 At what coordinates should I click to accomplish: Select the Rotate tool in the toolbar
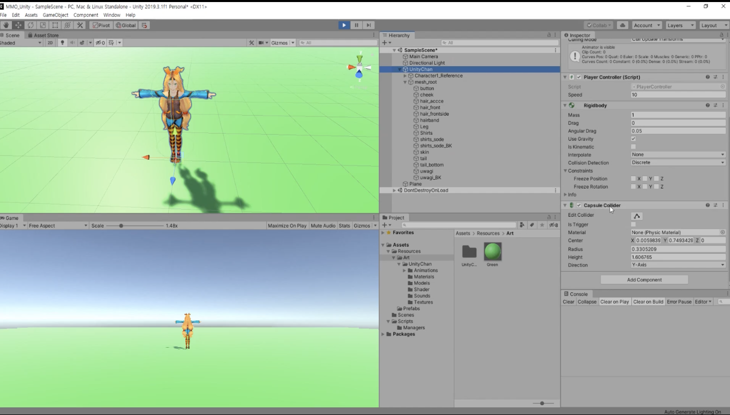coord(30,25)
